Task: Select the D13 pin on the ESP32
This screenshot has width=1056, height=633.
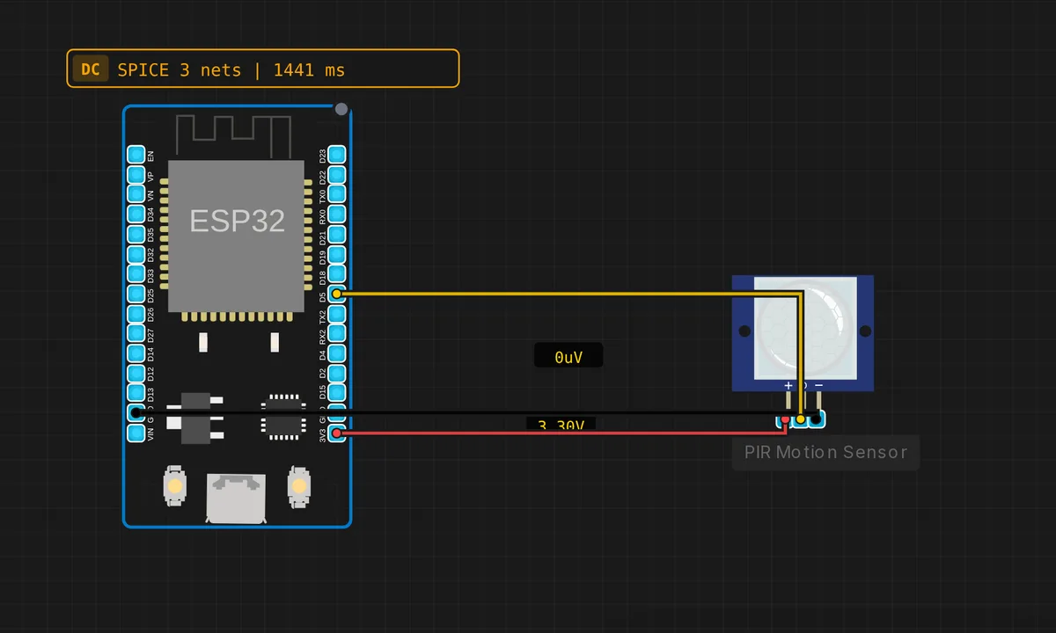Action: click(x=136, y=393)
